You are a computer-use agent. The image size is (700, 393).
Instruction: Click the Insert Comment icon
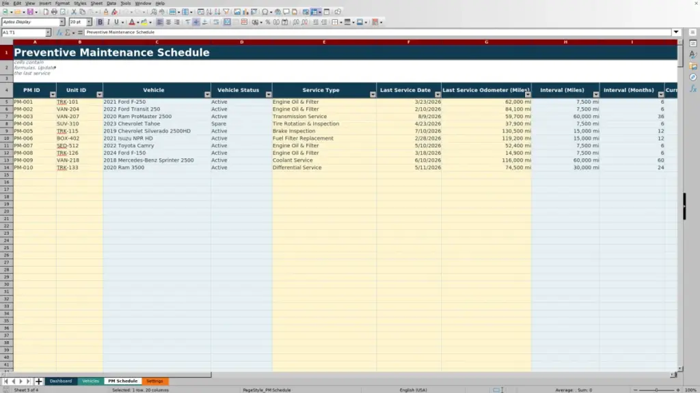[x=286, y=12]
